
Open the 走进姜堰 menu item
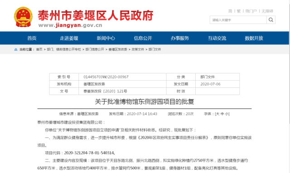[x=69, y=38]
